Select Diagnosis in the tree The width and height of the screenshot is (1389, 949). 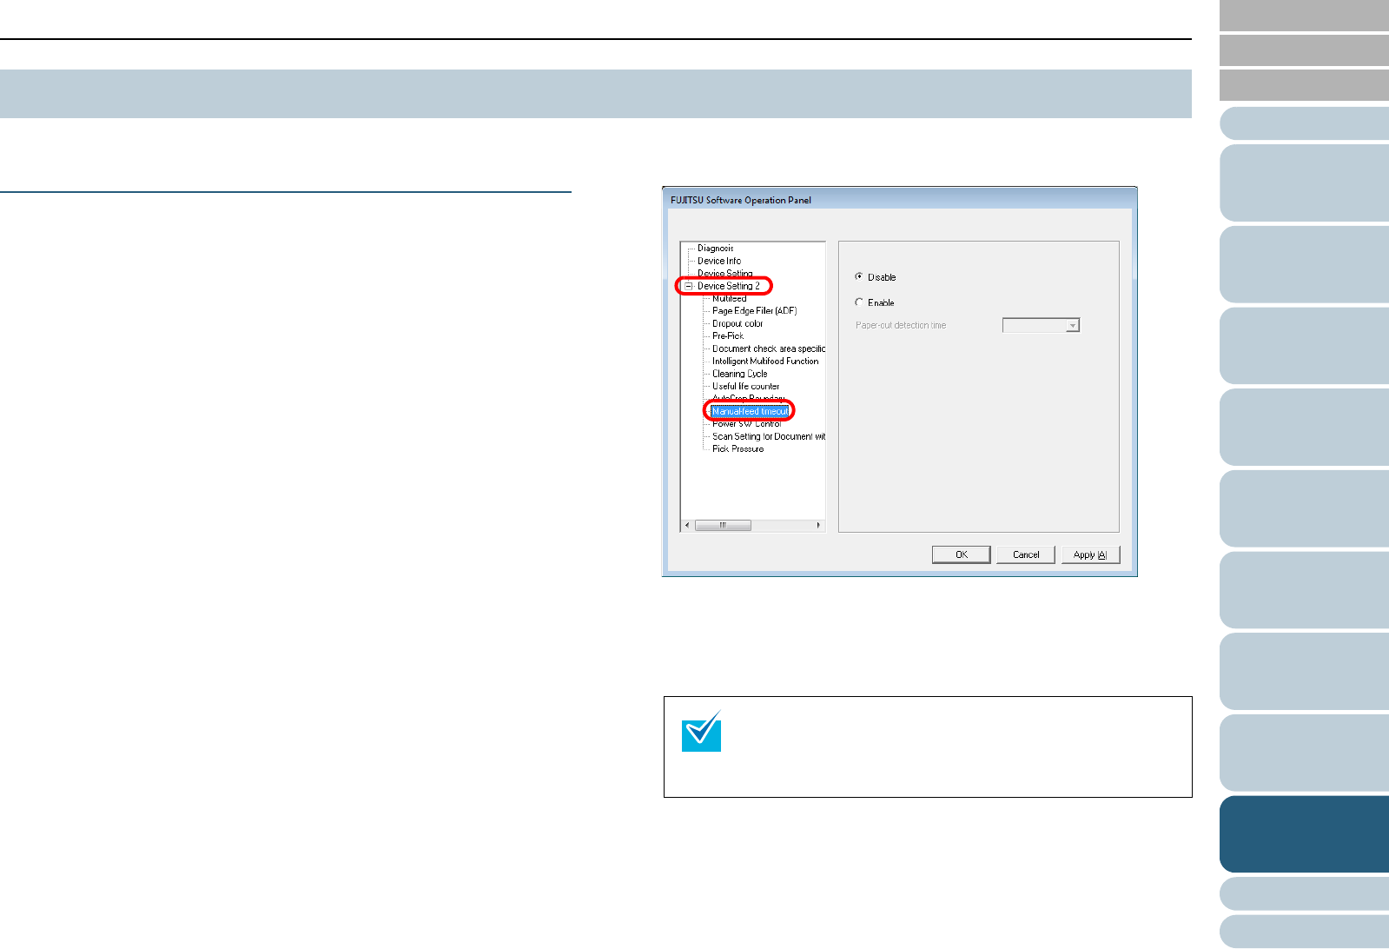(x=715, y=249)
